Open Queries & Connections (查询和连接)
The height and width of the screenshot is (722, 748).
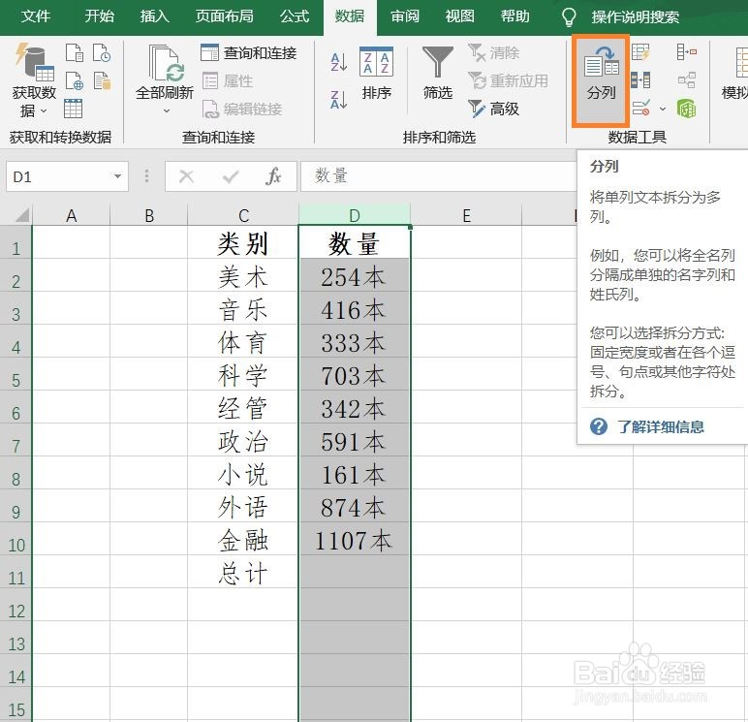(x=249, y=53)
